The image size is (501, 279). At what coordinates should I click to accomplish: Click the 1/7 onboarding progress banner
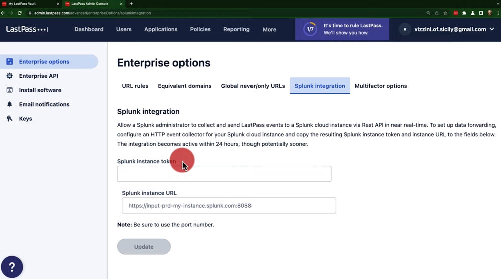click(342, 29)
